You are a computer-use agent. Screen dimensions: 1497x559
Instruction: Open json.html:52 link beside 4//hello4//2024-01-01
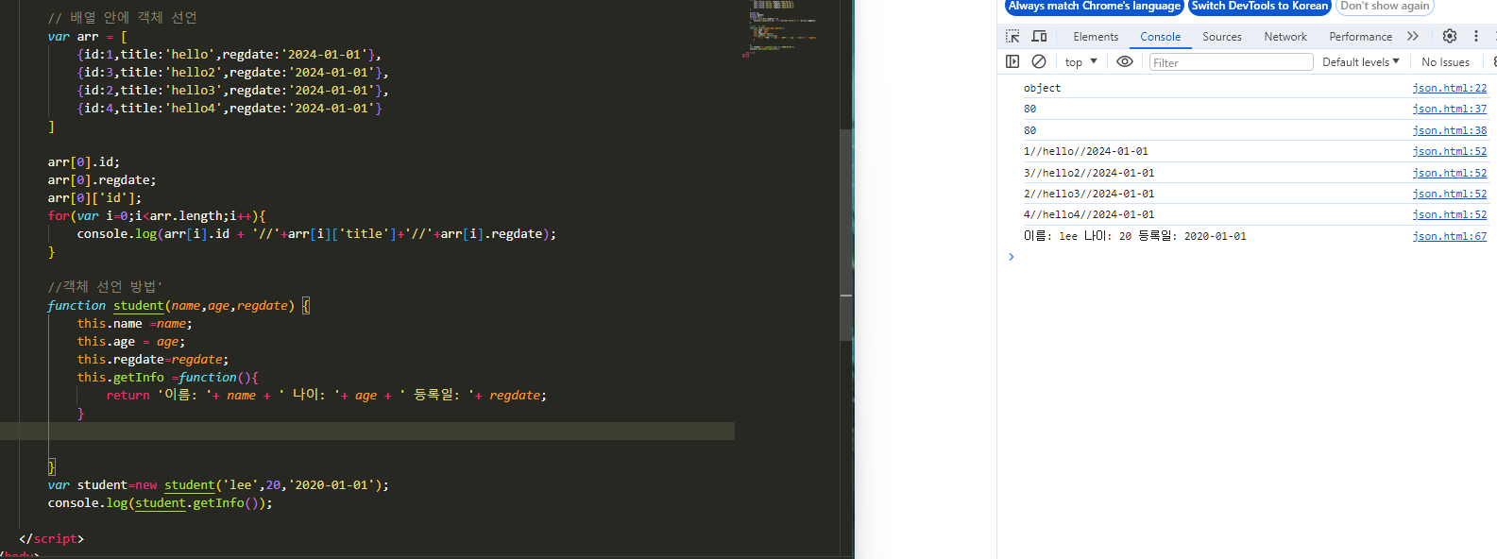pos(1449,214)
